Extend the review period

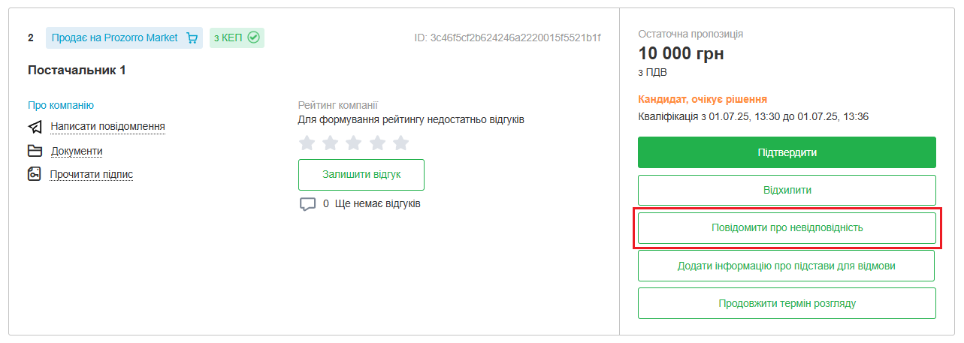[x=787, y=303]
